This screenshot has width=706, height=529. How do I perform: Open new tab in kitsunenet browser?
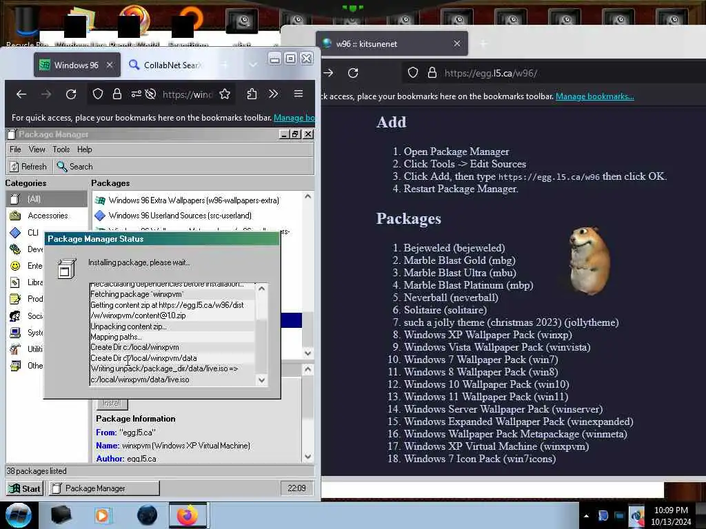(483, 43)
